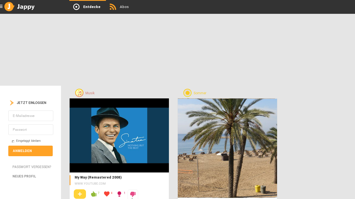Click the yellow plus button on the My Way post
The width and height of the screenshot is (355, 199).
tap(80, 194)
